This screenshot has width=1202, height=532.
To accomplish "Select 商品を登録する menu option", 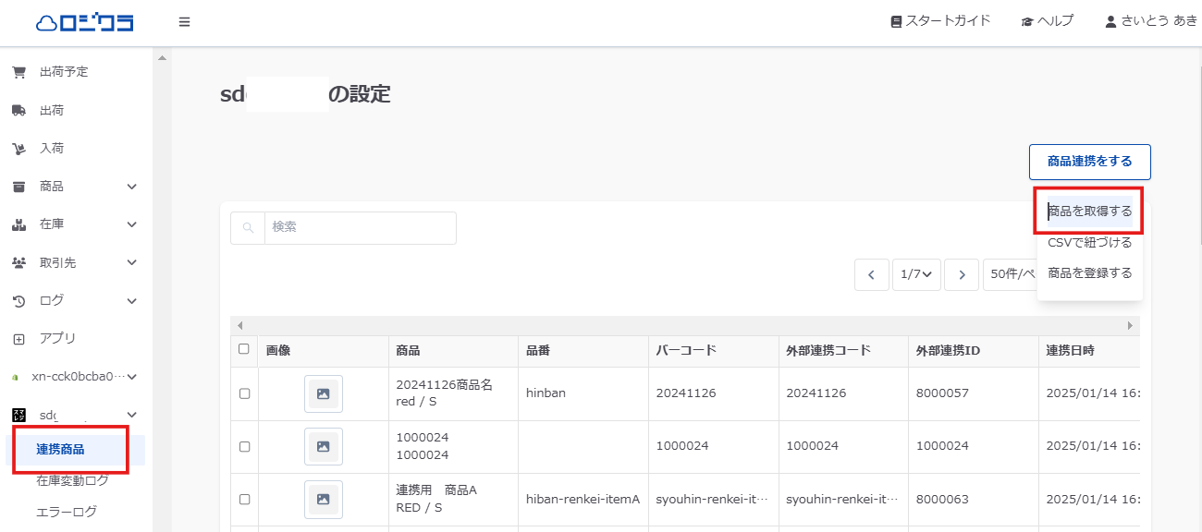I will [1090, 273].
